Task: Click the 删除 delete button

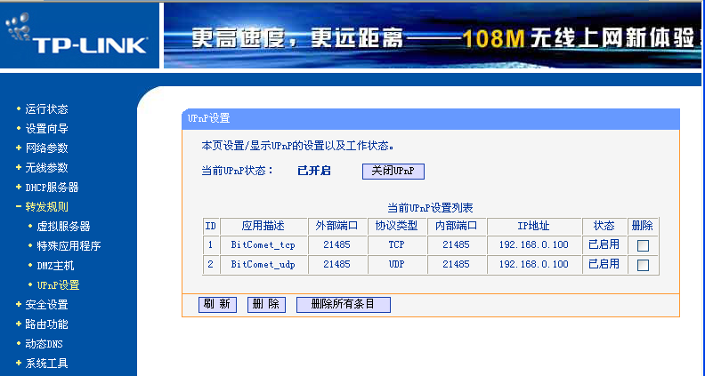Action: click(x=266, y=304)
